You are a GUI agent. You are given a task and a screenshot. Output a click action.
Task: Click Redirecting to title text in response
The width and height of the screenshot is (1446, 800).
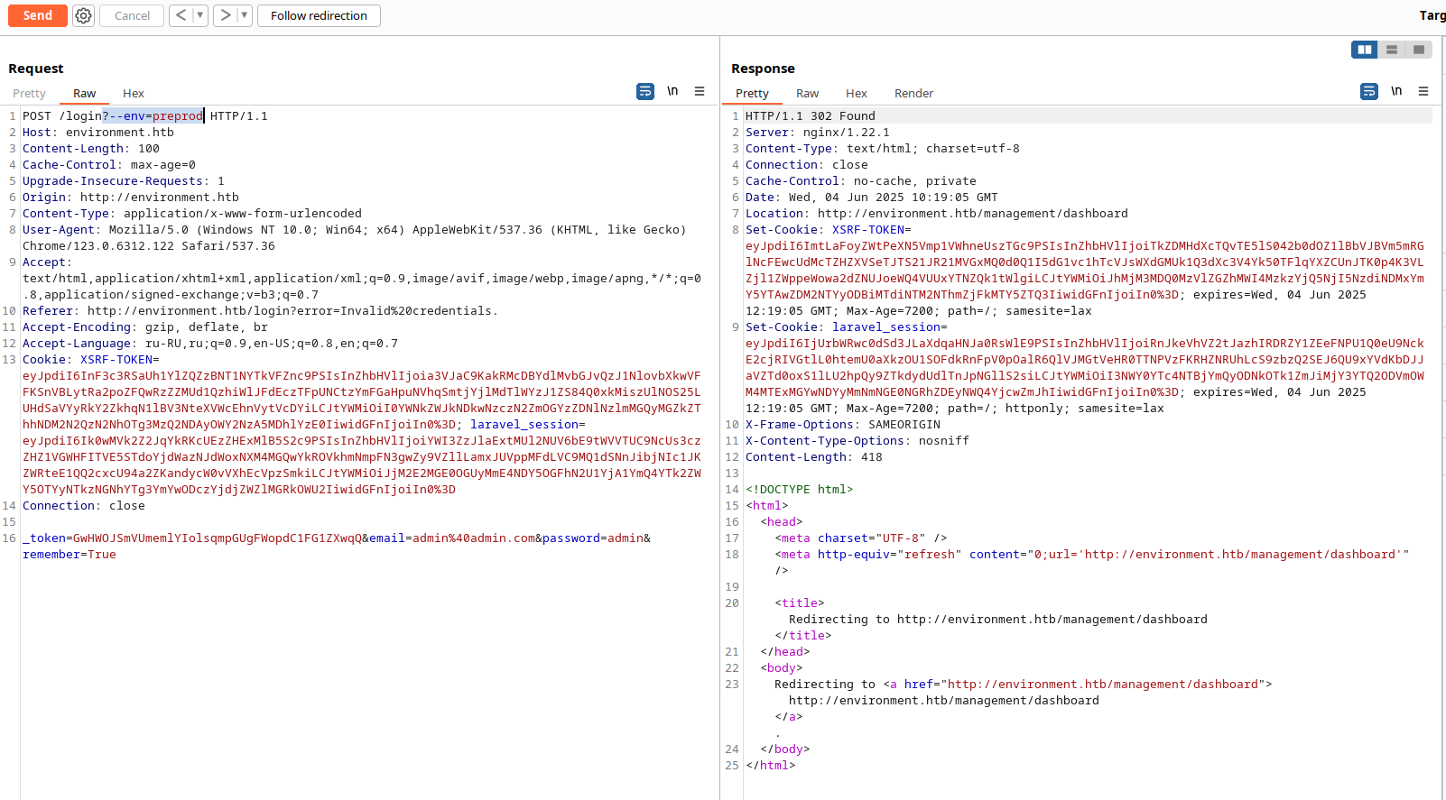tap(998, 619)
